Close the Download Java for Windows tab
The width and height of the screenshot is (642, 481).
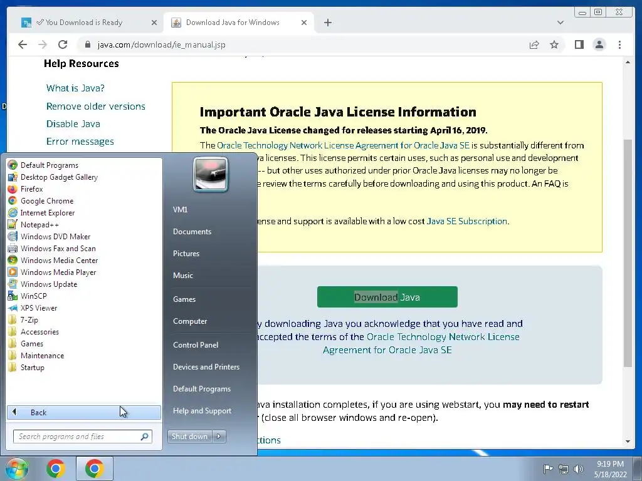[x=304, y=23]
